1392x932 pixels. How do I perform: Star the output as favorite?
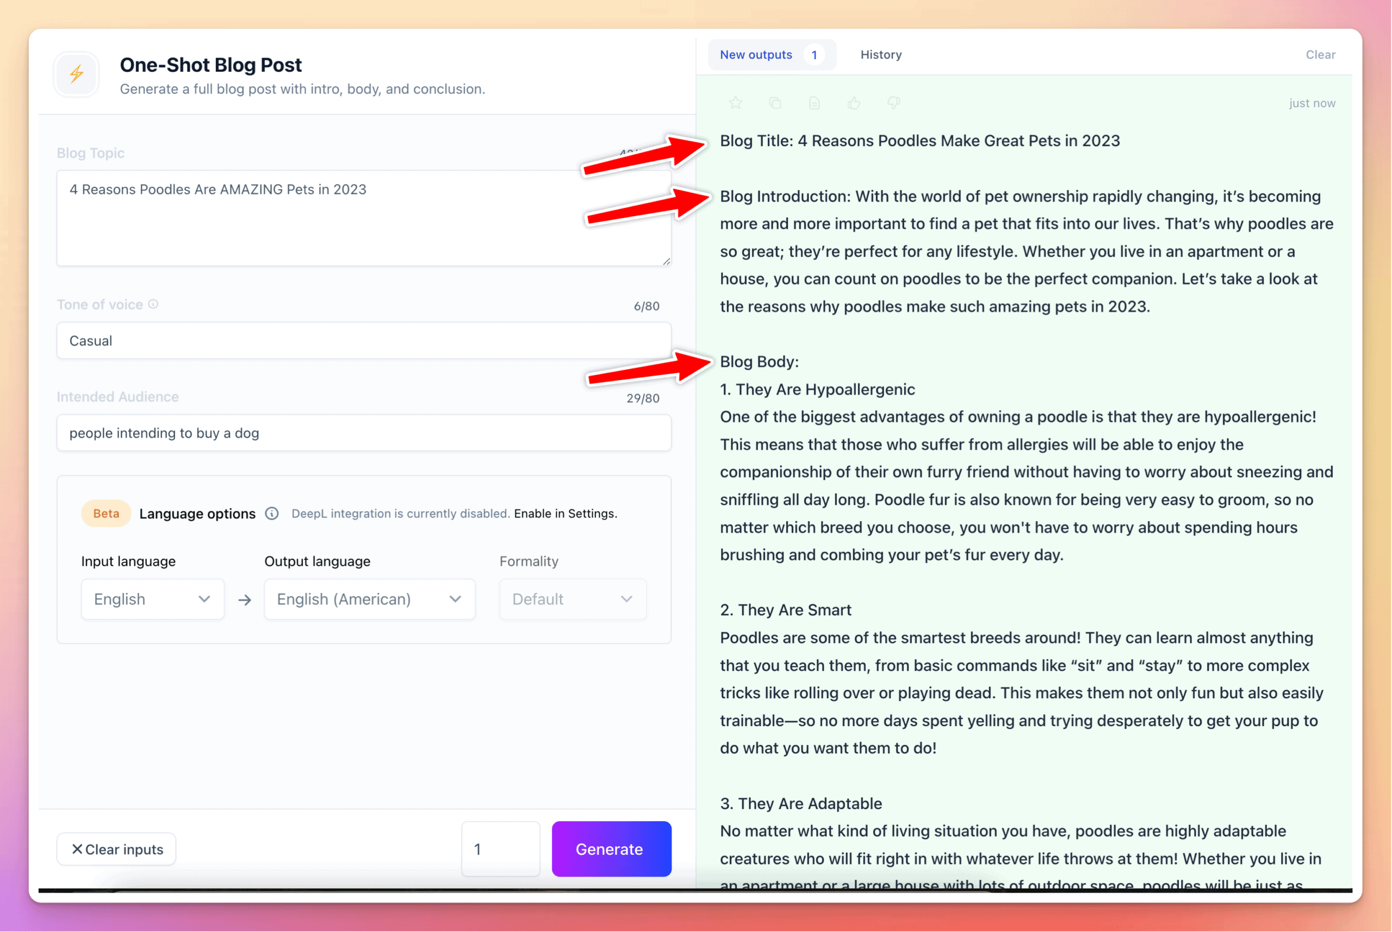pos(736,103)
